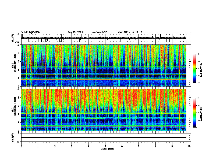This screenshot has width=213, height=164.
Task: Click the ch.2 spectrogram panel
Action: pos(104,110)
